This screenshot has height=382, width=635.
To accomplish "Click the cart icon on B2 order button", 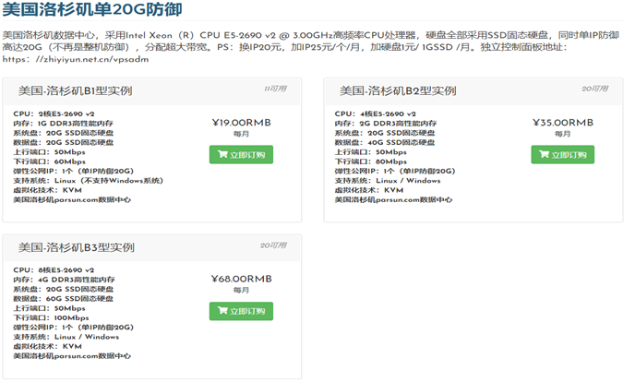I will 543,155.
